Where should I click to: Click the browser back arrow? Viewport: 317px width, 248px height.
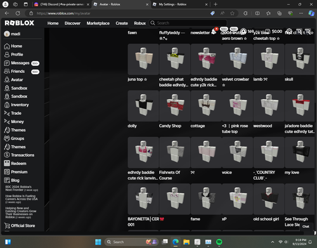click(7, 13)
